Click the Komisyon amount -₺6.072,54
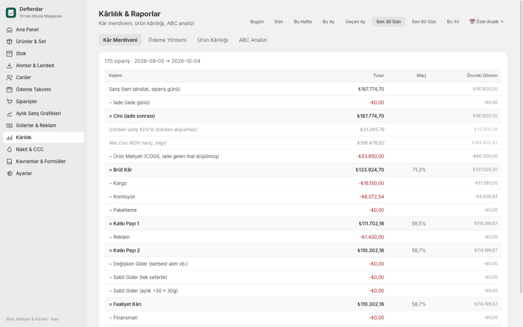Screen dimensions: 523x327 click(x=372, y=197)
